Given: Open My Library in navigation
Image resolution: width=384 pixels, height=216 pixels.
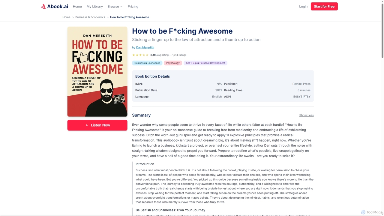Looking at the screenshot, I should [95, 6].
